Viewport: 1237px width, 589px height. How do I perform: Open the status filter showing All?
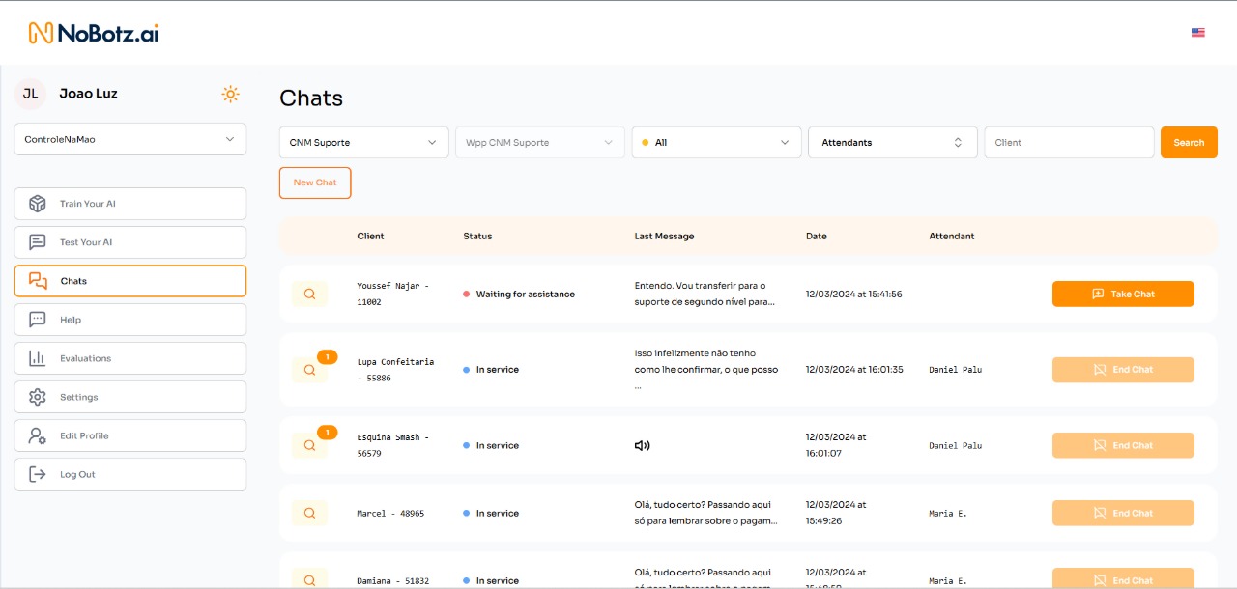tap(716, 142)
